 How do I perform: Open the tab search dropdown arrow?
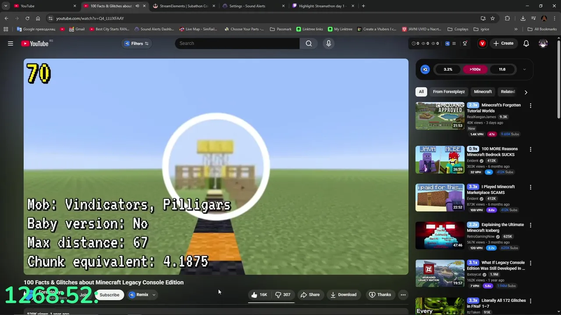tap(6, 6)
